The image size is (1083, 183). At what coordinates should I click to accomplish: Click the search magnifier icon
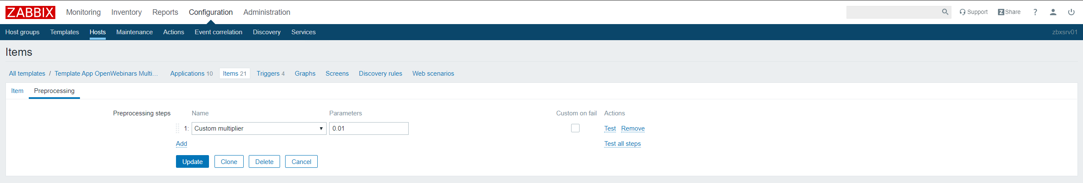pyautogui.click(x=945, y=12)
